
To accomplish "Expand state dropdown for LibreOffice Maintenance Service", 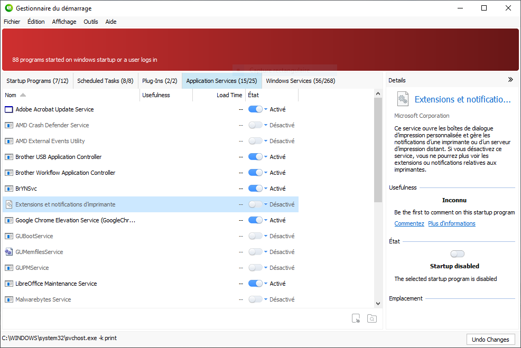I will click(x=266, y=284).
